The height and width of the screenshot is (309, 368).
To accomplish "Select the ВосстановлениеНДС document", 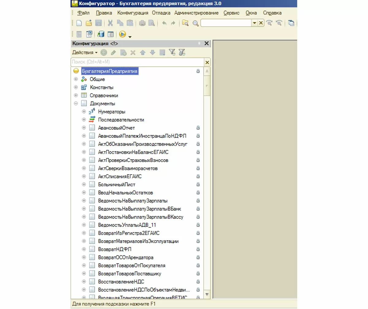I will pos(121,282).
